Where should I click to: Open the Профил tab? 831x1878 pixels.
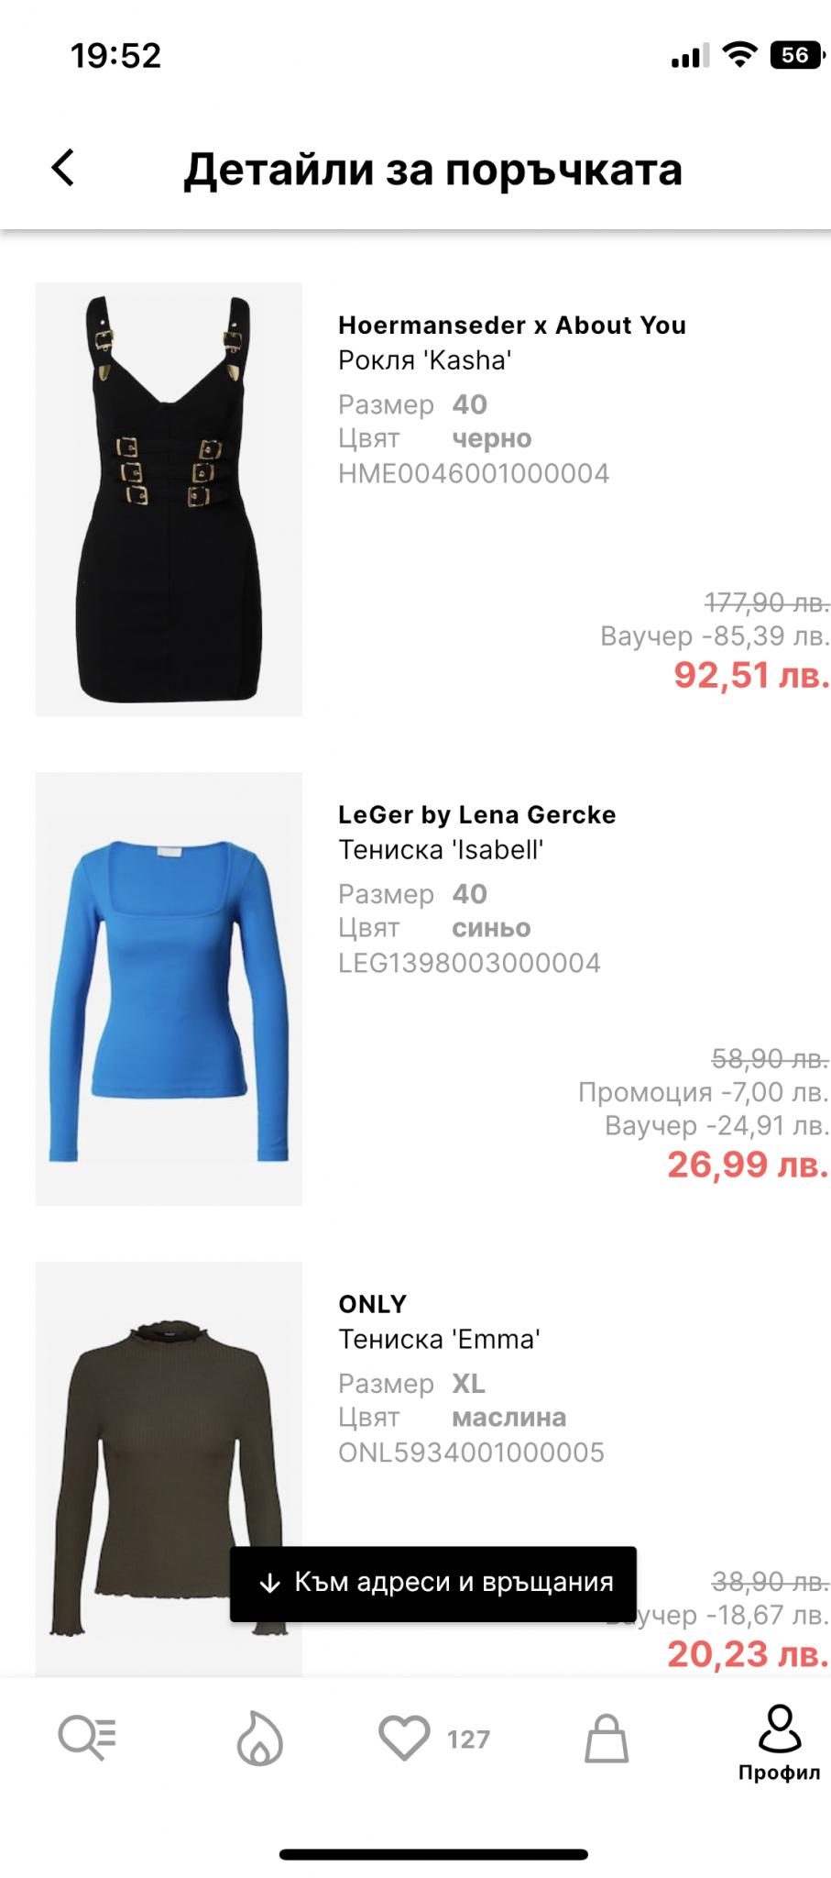(x=780, y=1743)
